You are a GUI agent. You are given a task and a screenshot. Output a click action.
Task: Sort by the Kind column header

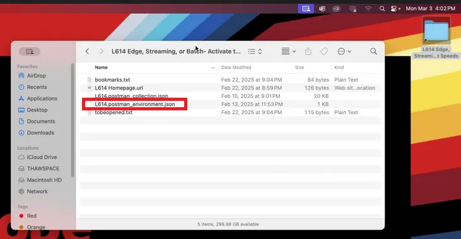[339, 67]
